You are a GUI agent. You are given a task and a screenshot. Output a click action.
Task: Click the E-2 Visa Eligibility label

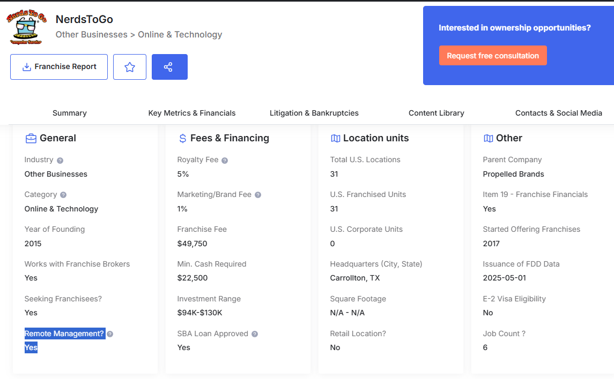[514, 299]
